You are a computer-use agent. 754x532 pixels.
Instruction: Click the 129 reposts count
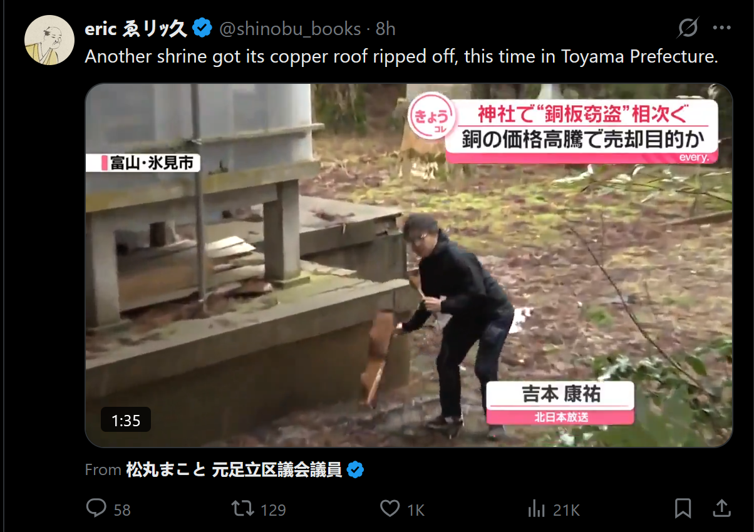[273, 509]
